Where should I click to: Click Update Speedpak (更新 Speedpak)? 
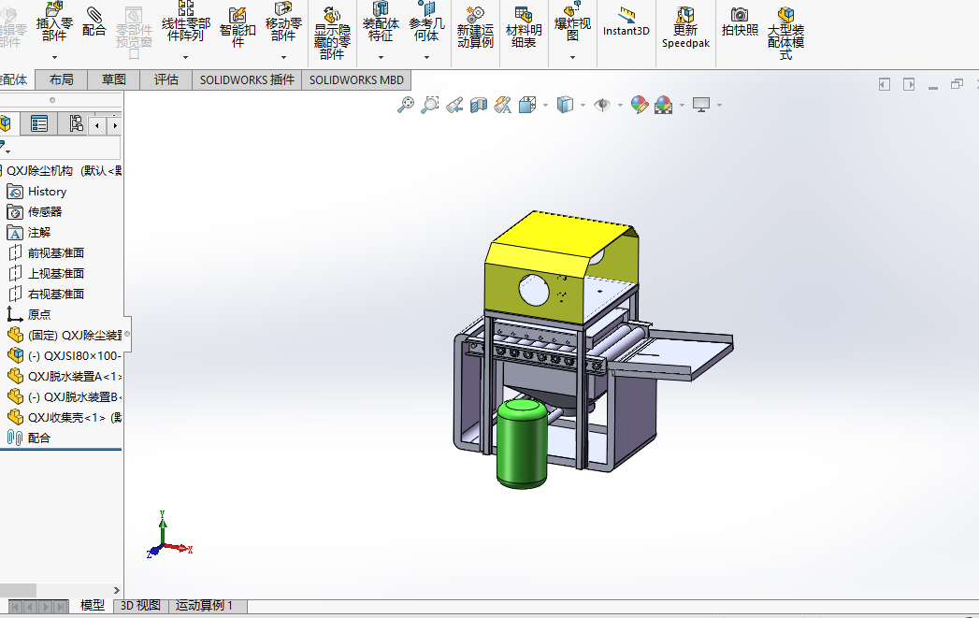tap(685, 27)
